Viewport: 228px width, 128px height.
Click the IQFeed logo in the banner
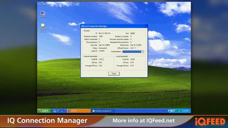(210, 122)
